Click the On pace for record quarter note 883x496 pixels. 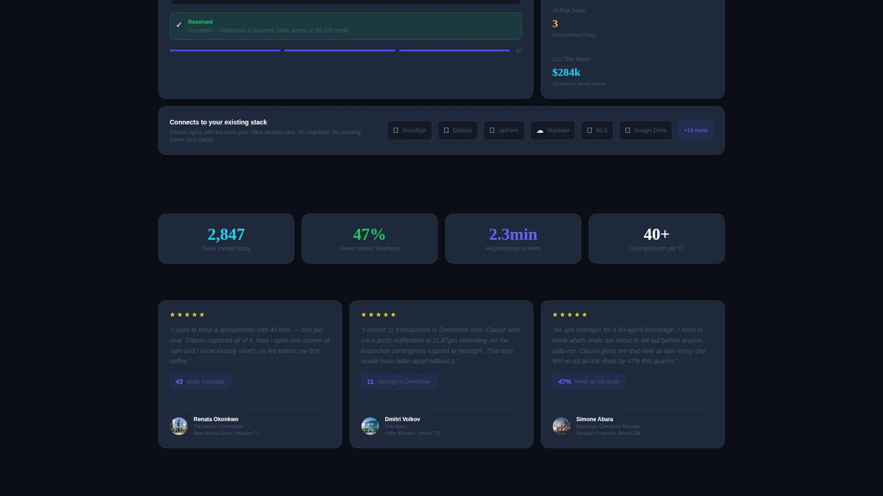point(579,84)
